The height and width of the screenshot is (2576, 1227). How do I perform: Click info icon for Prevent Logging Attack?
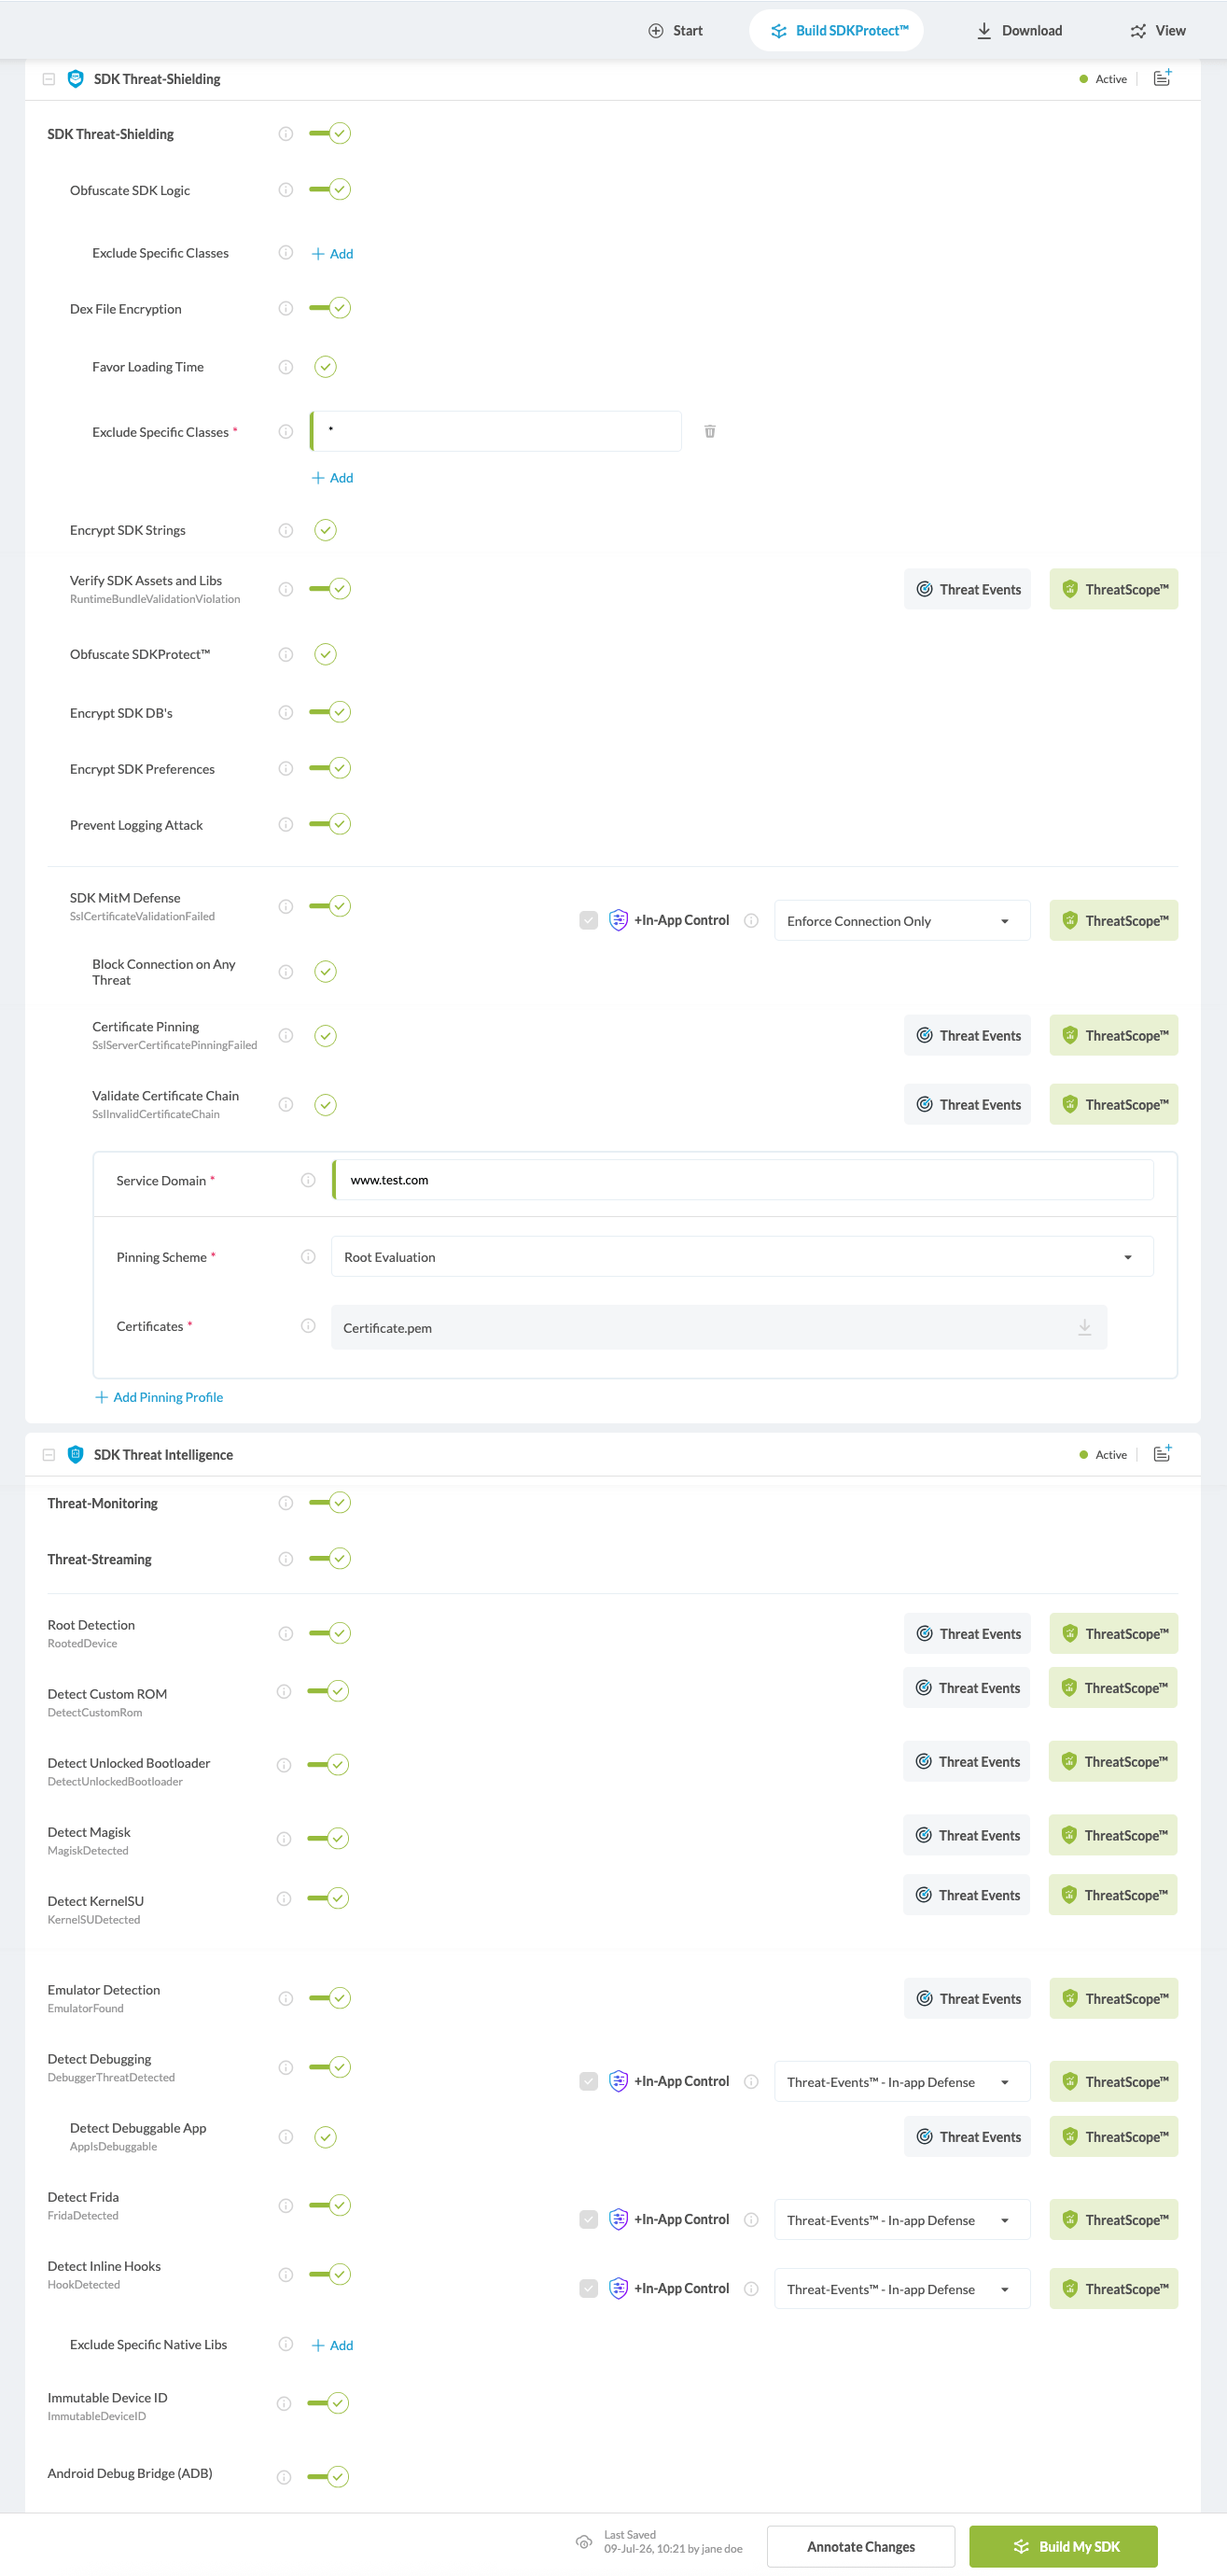tap(285, 824)
